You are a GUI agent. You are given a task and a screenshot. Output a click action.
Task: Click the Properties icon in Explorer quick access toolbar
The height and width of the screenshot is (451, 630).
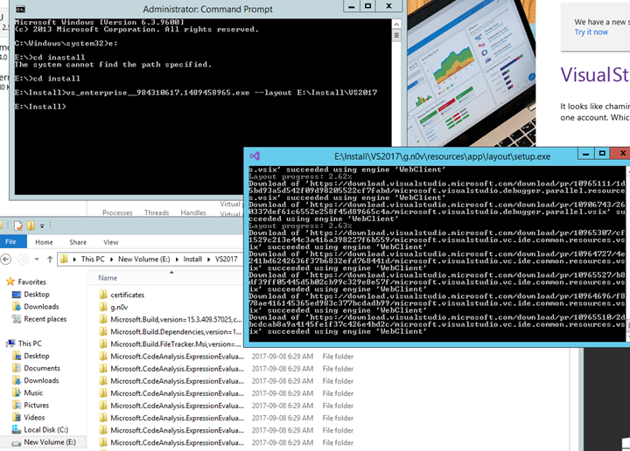(18, 225)
